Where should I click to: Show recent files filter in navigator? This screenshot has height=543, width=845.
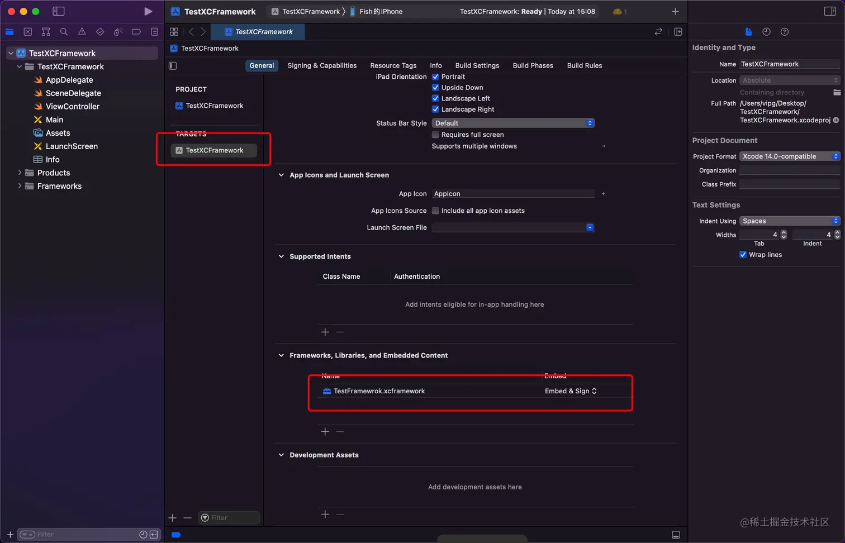[143, 535]
